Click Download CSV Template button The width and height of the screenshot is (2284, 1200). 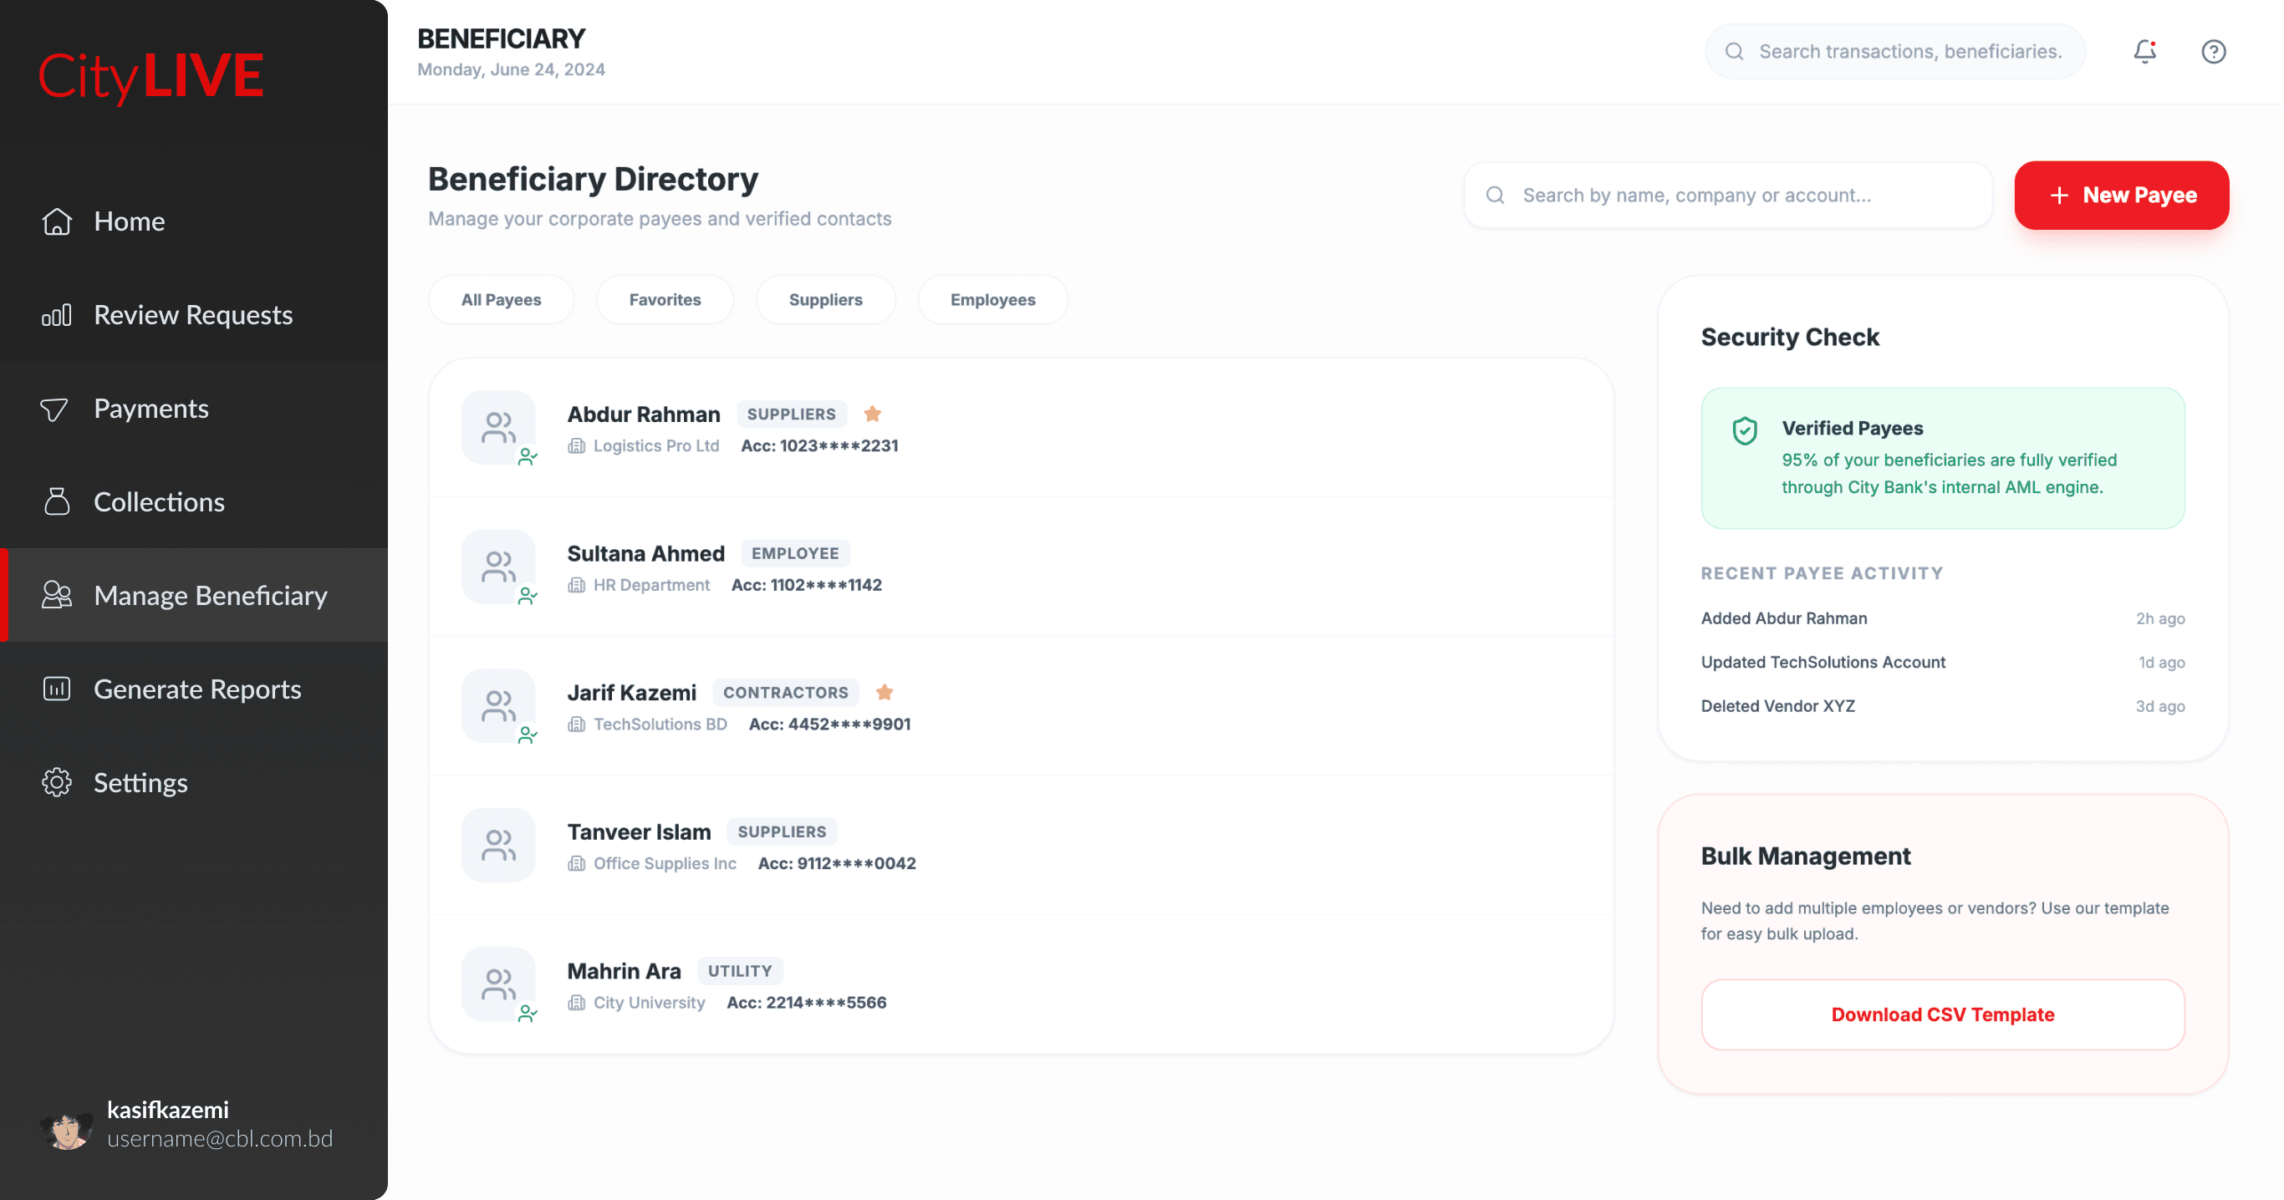(1942, 1014)
